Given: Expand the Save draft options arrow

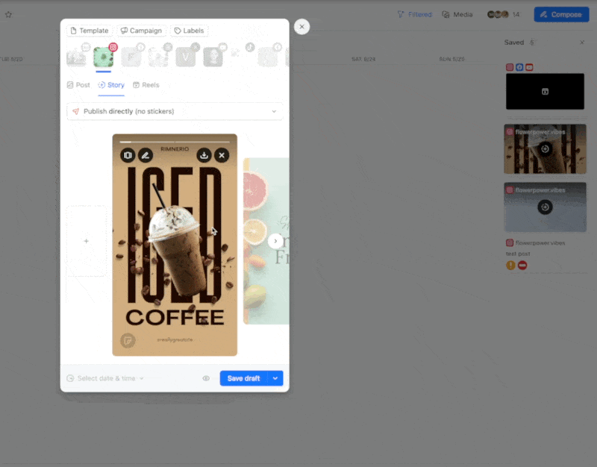Looking at the screenshot, I should click(275, 378).
